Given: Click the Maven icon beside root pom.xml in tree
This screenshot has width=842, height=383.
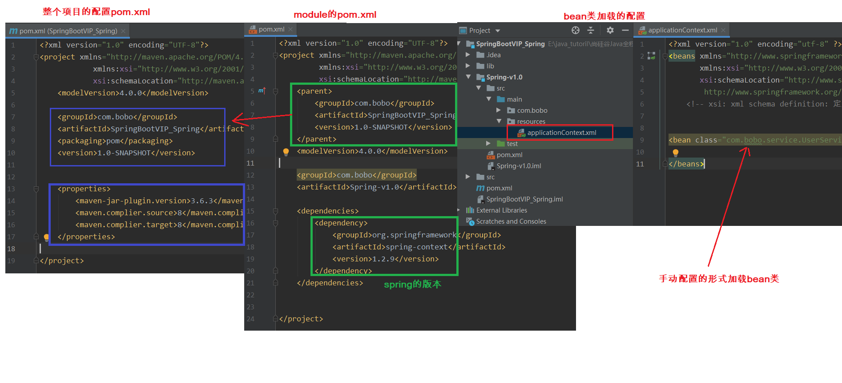Looking at the screenshot, I should click(x=480, y=188).
